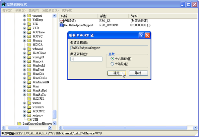
Task: Click the (預設值) string value icon
Action: click(x=62, y=21)
